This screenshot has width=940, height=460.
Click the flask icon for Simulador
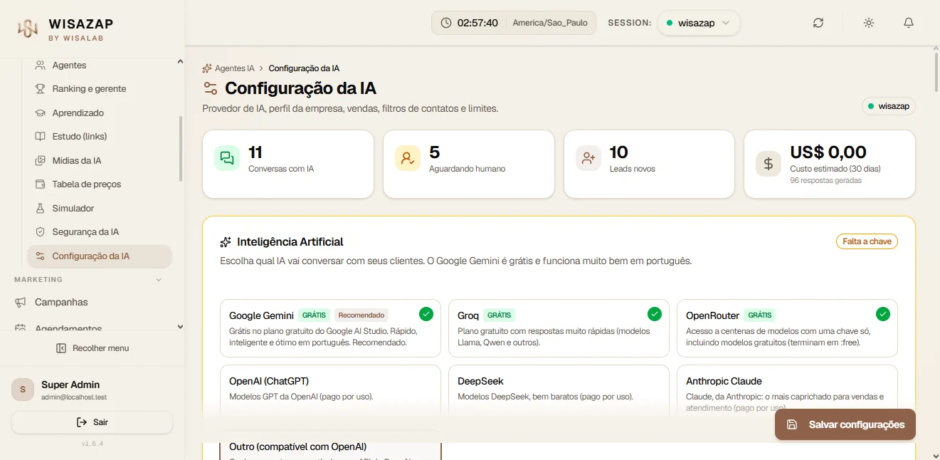click(x=41, y=208)
